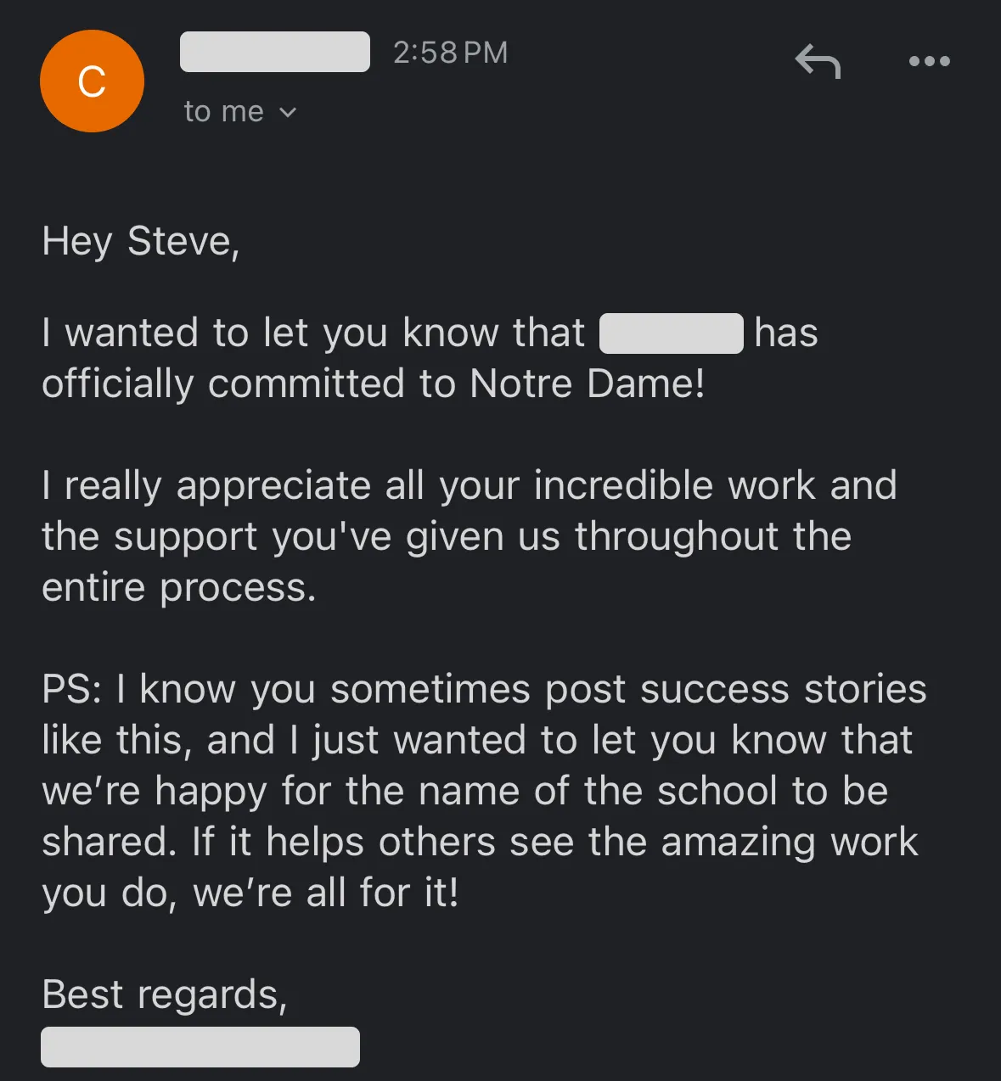
Task: Click the "entire process." text
Action: point(179,588)
